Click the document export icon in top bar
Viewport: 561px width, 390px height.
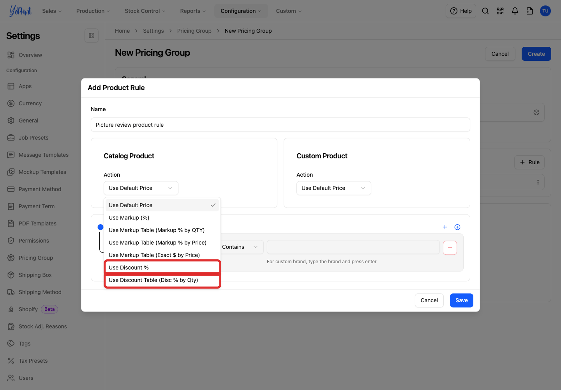530,11
